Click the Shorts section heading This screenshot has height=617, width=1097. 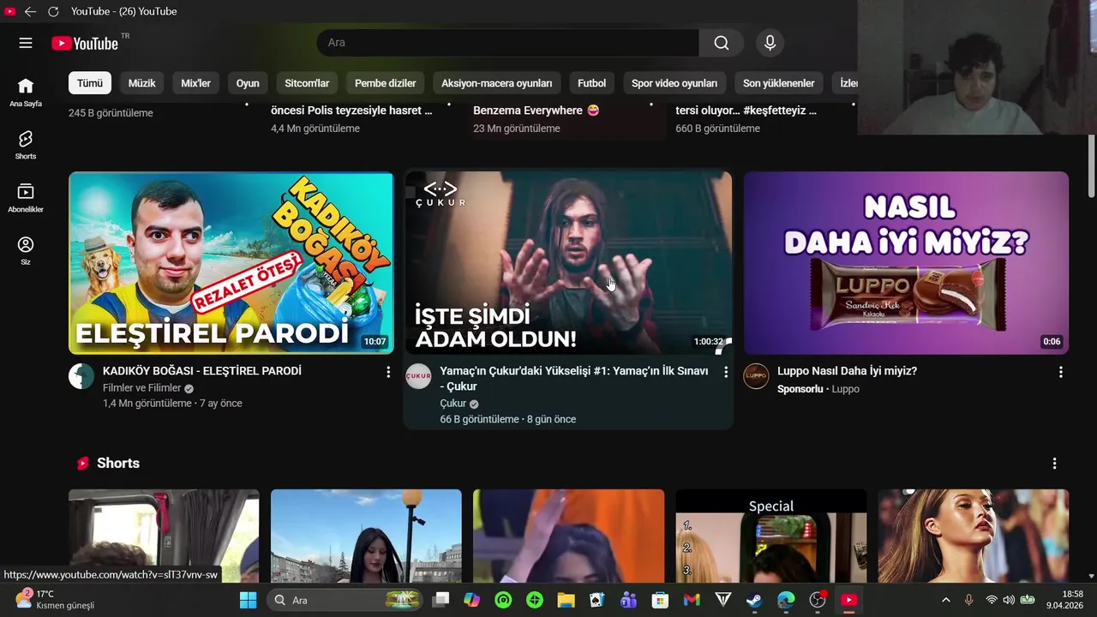point(118,463)
